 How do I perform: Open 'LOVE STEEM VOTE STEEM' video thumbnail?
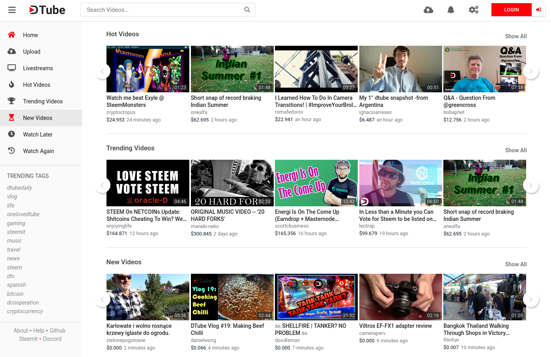click(x=148, y=183)
